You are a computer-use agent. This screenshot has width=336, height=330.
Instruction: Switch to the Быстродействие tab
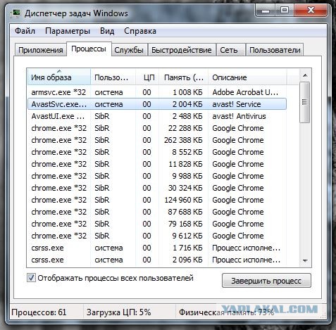pyautogui.click(x=182, y=50)
